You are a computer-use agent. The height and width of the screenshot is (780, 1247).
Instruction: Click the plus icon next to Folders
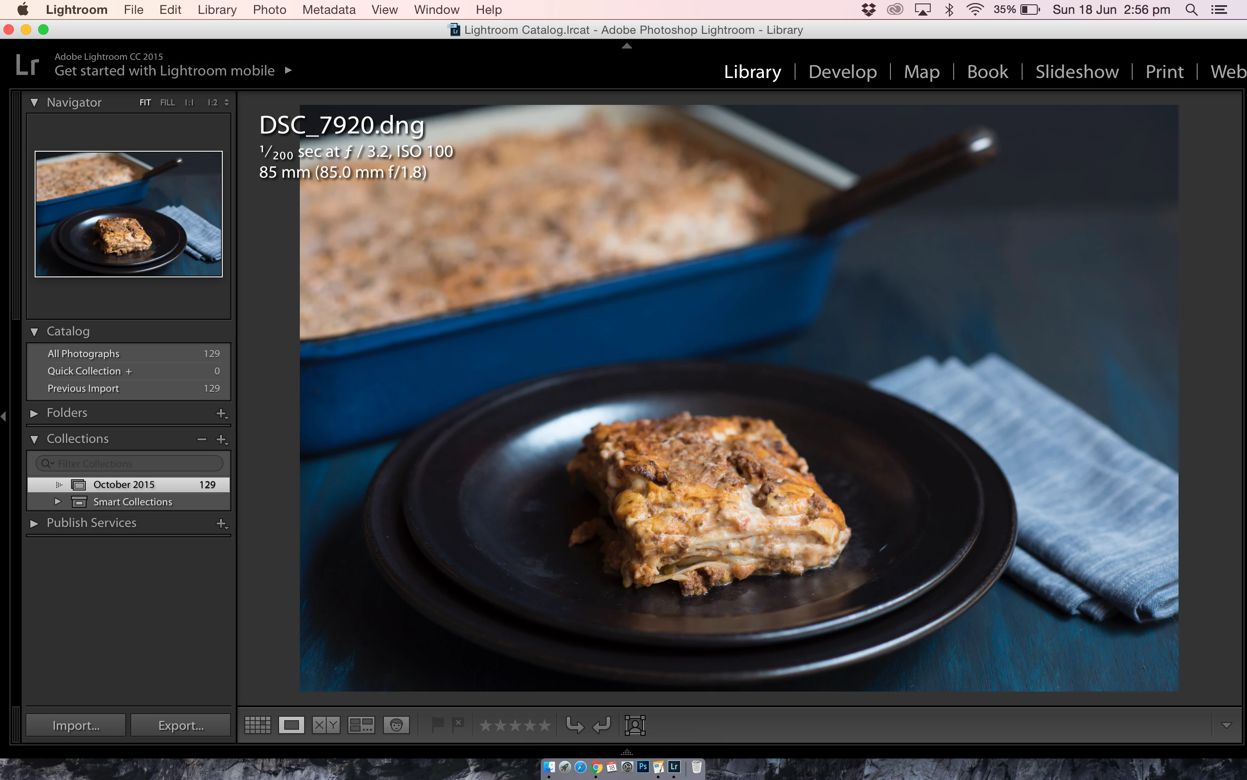click(221, 413)
